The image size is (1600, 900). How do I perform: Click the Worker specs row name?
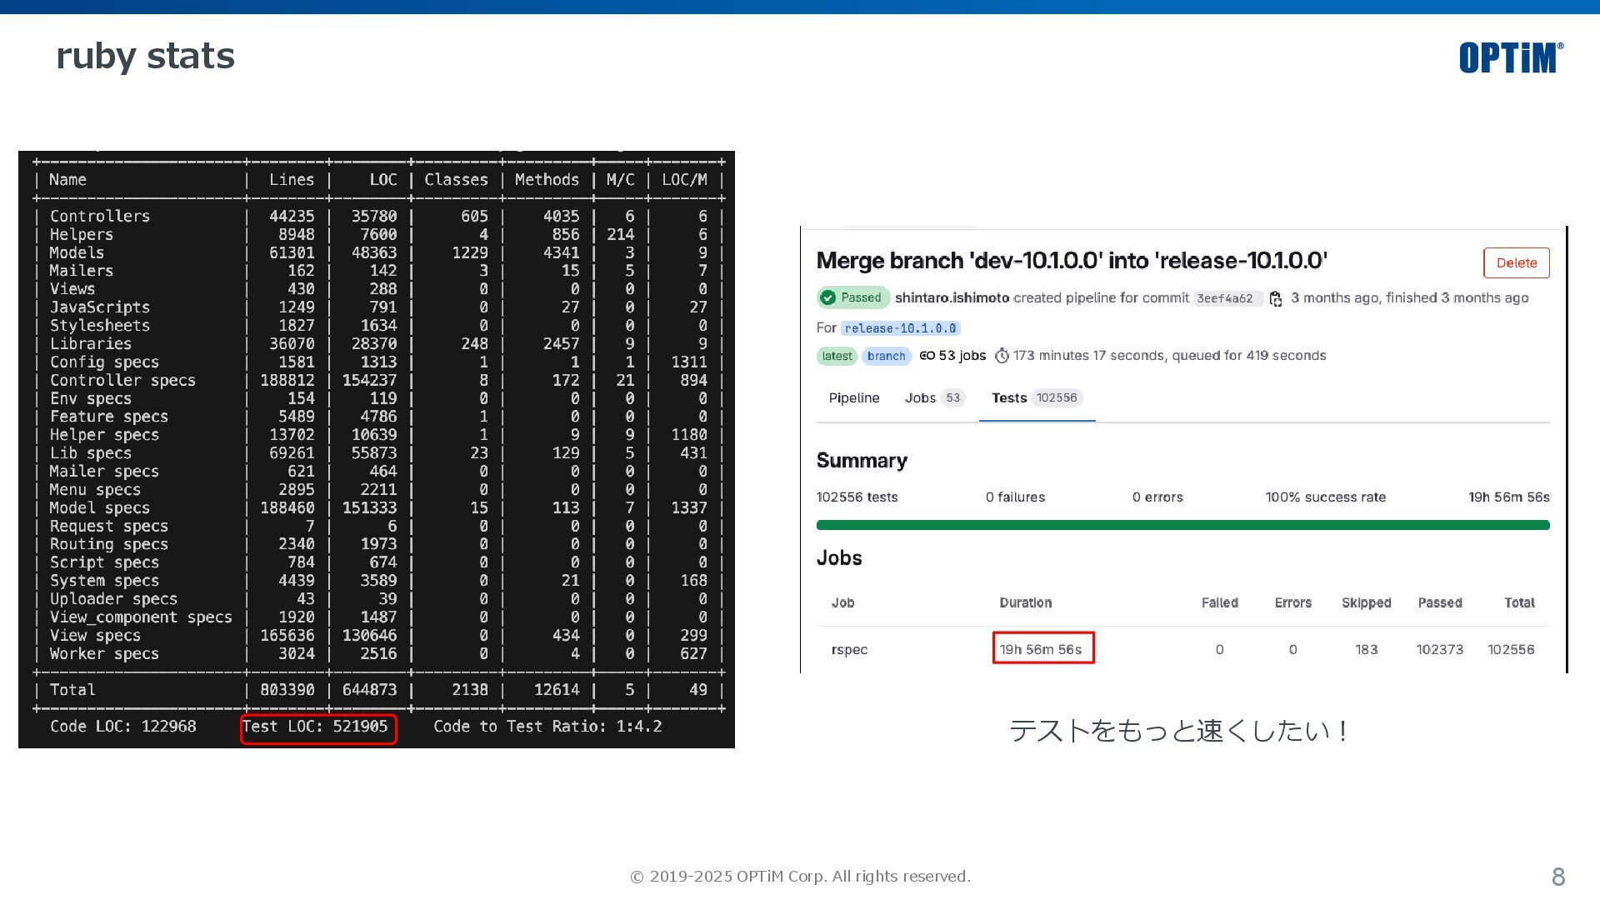coord(104,653)
